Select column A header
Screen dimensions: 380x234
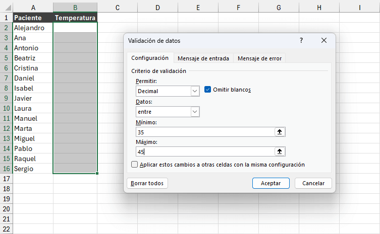pyautogui.click(x=33, y=8)
